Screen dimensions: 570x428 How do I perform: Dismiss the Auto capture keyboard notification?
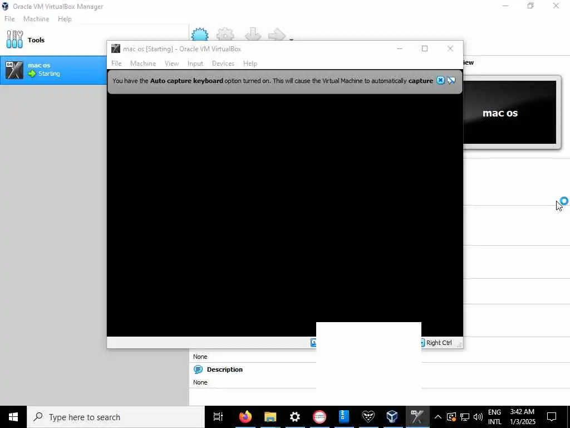[440, 80]
